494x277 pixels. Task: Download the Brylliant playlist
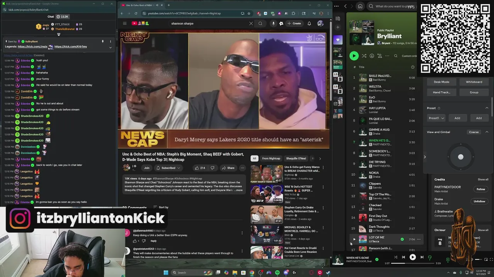(x=372, y=56)
